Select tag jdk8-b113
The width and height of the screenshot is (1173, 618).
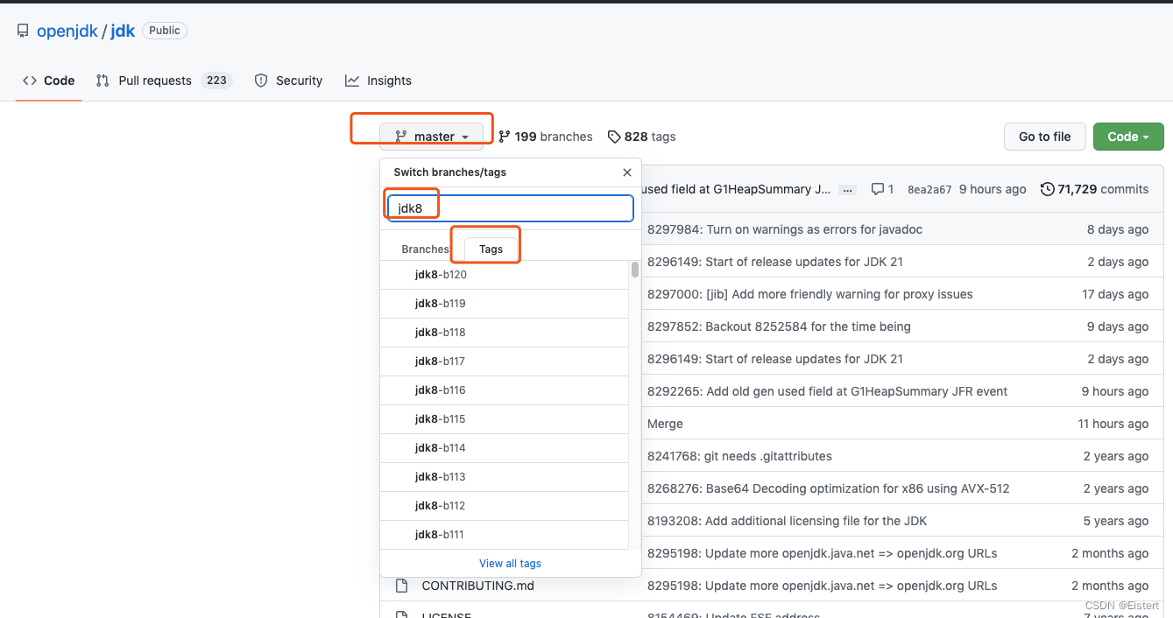(x=504, y=477)
